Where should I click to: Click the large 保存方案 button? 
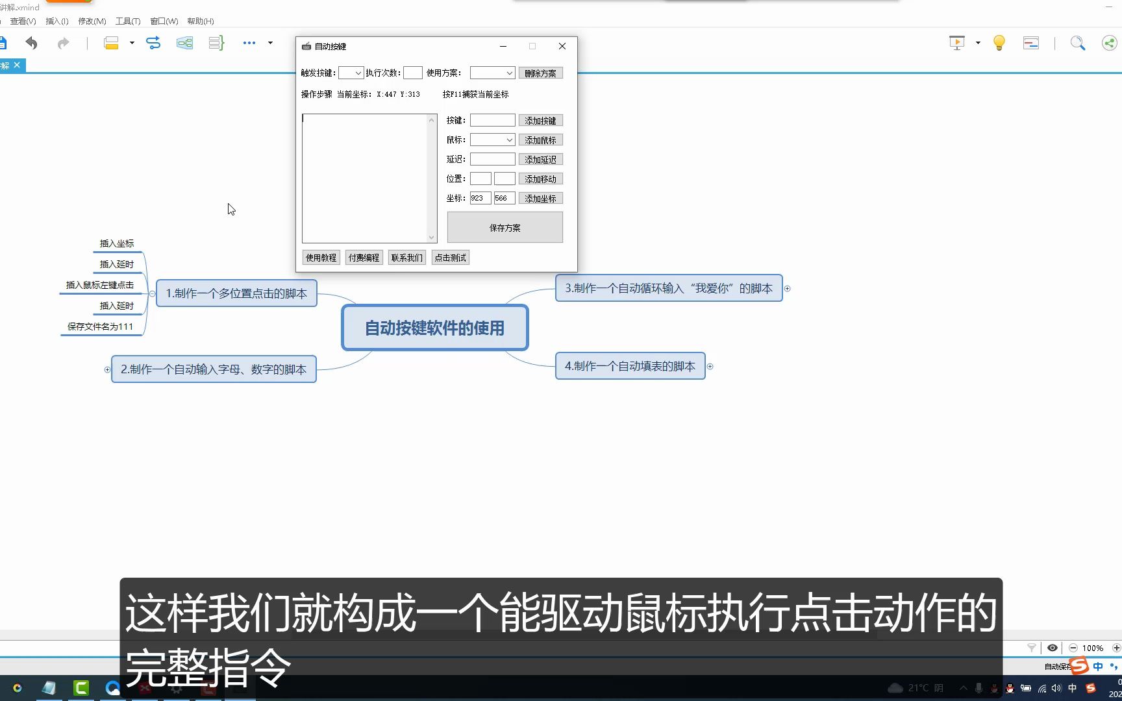[505, 228]
